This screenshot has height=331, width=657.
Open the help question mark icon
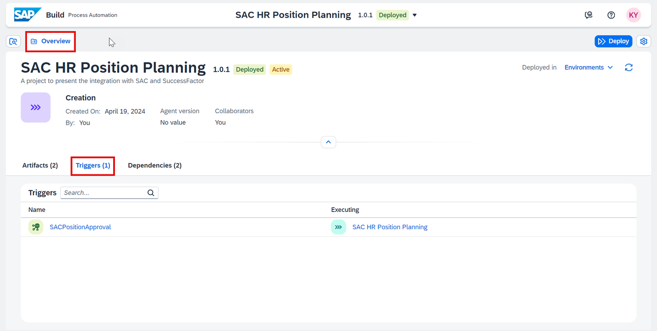pos(611,15)
